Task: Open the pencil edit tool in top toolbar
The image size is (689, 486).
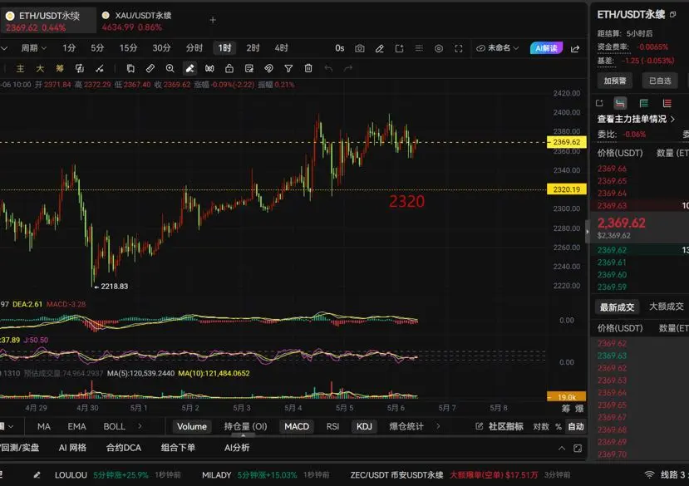Action: (x=380, y=48)
